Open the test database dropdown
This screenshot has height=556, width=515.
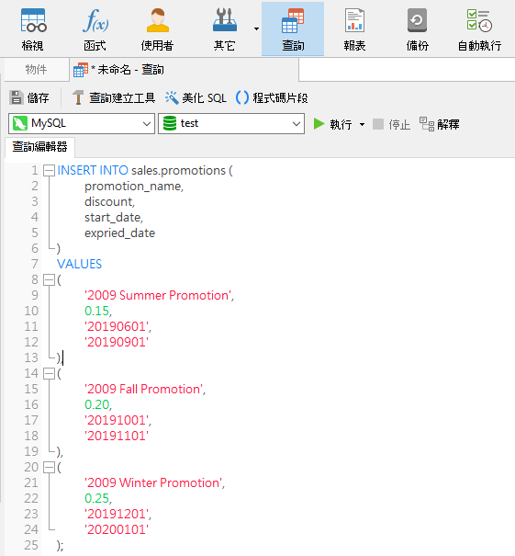pyautogui.click(x=231, y=123)
